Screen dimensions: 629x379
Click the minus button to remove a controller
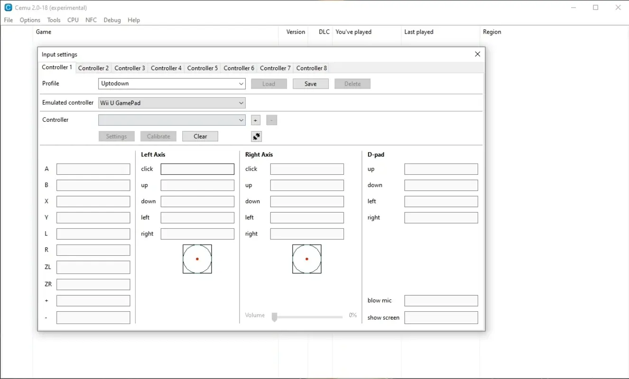click(271, 120)
